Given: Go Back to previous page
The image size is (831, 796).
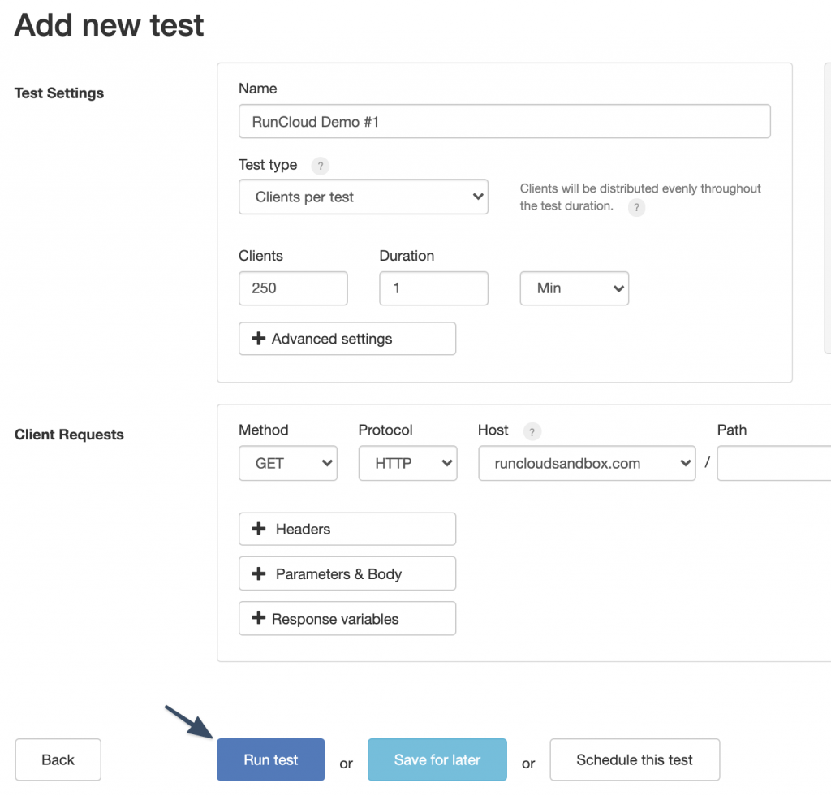Looking at the screenshot, I should pyautogui.click(x=58, y=759).
